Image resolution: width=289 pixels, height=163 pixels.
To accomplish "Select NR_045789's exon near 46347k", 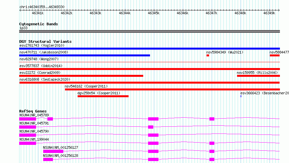I will click(212, 119).
